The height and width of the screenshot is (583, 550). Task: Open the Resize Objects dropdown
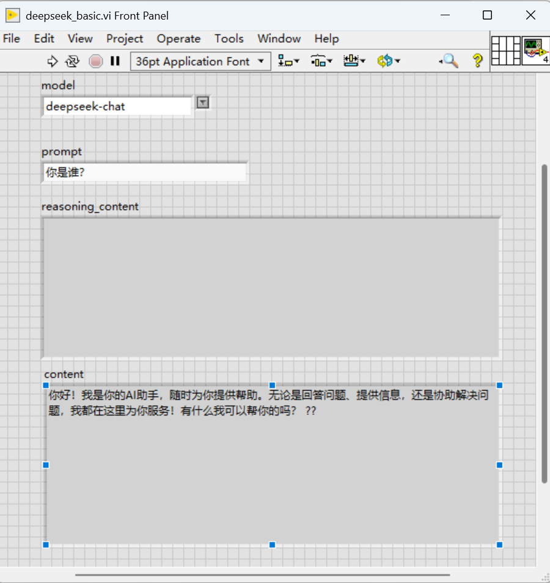coord(354,61)
